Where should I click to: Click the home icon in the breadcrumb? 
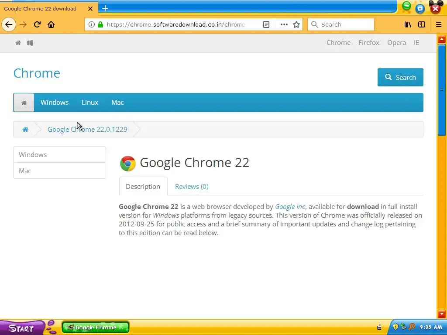click(x=25, y=129)
